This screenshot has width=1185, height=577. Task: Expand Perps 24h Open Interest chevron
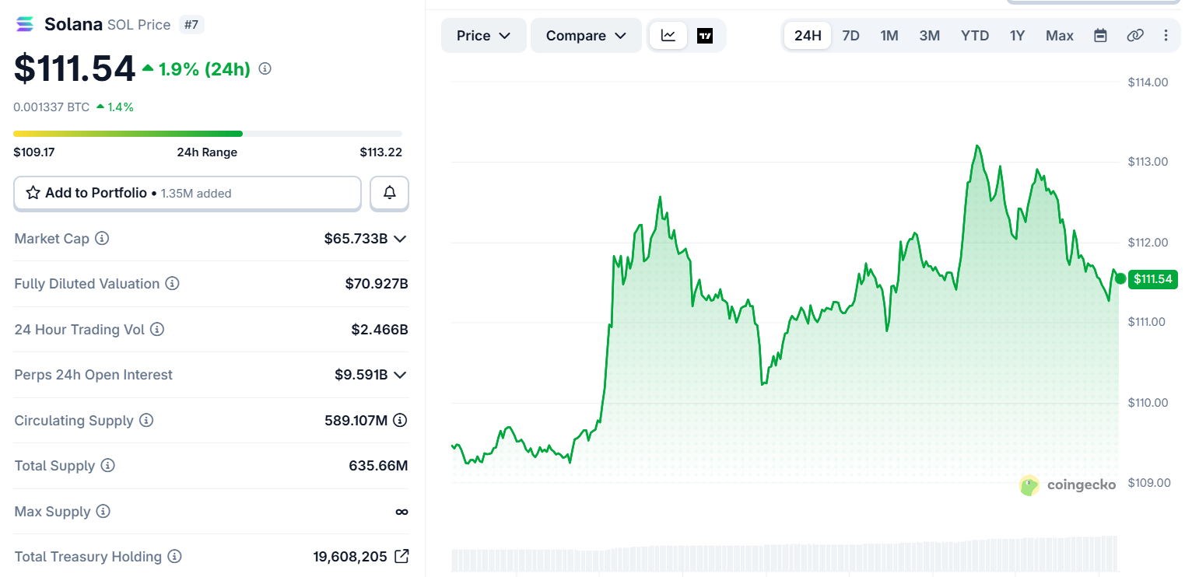click(400, 375)
